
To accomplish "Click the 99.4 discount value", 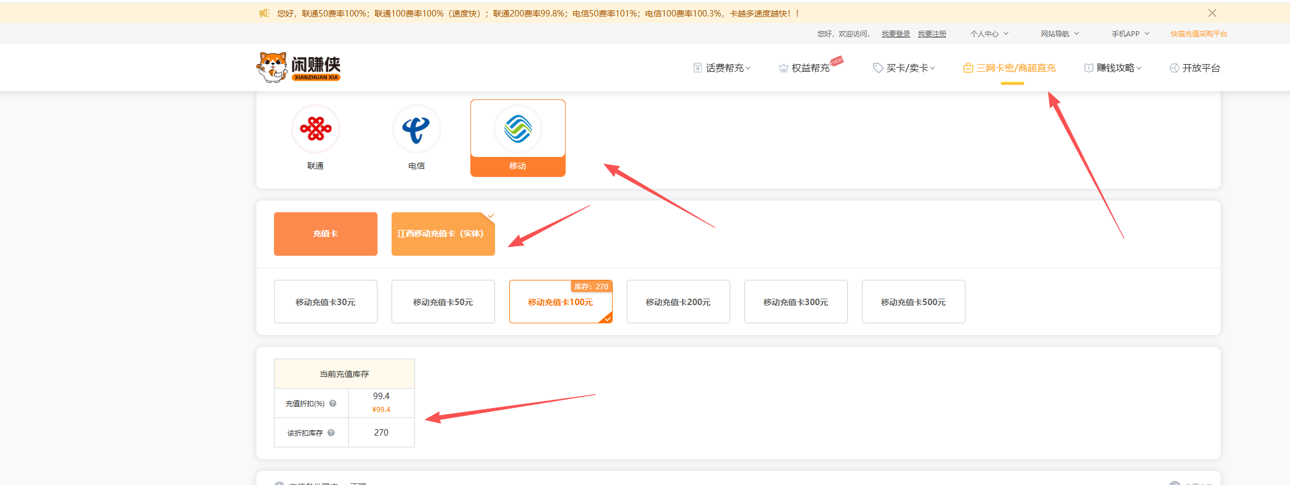I will pyautogui.click(x=381, y=396).
